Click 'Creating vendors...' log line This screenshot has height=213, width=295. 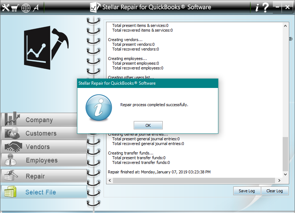coord(125,40)
